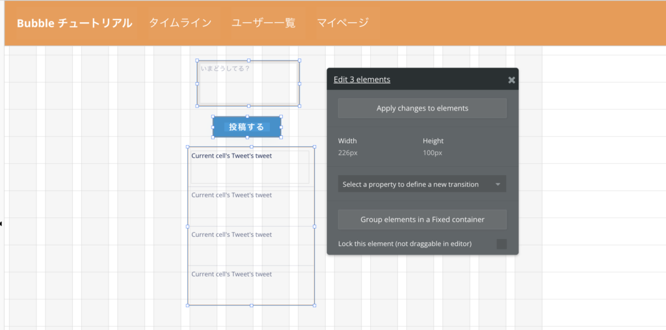Click Group elements in a Fixed container
This screenshot has height=330, width=666.
(x=422, y=220)
